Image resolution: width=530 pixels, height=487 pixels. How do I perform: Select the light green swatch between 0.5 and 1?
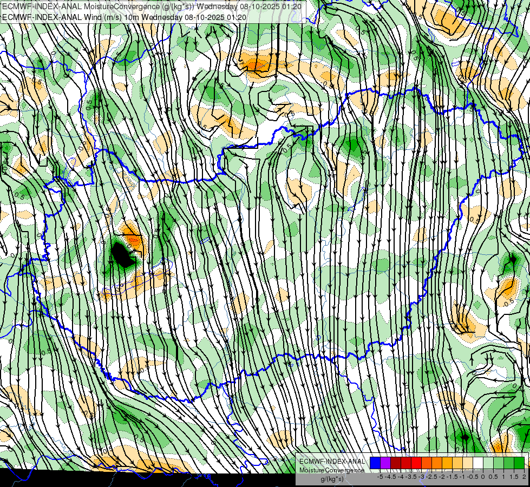coord(499,463)
